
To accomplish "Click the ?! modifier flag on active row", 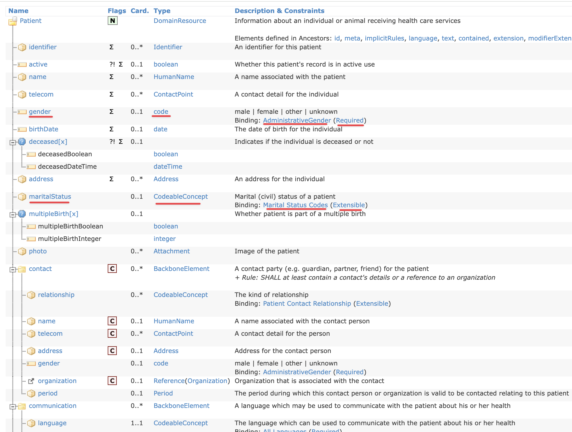I will pos(112,64).
